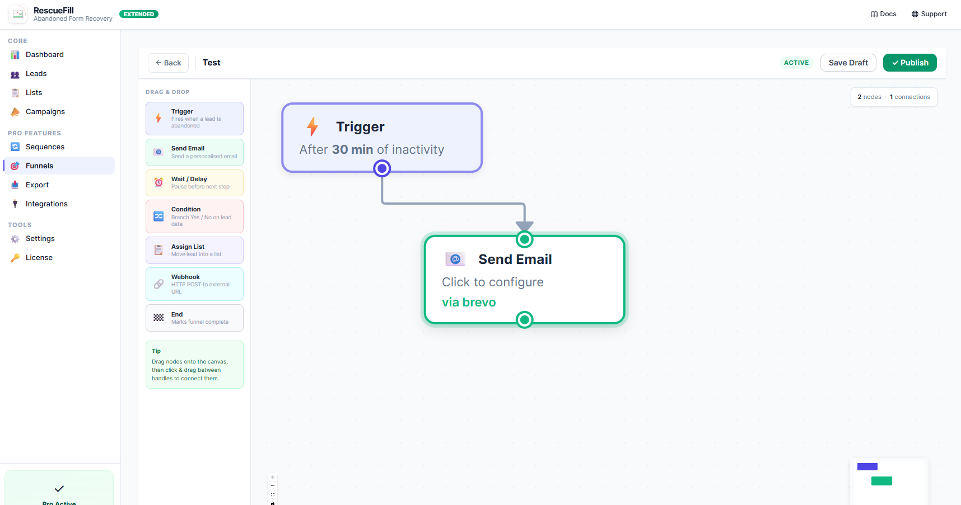Toggle the canvas lock control
Screen dimensions: 961x505
pos(273,503)
